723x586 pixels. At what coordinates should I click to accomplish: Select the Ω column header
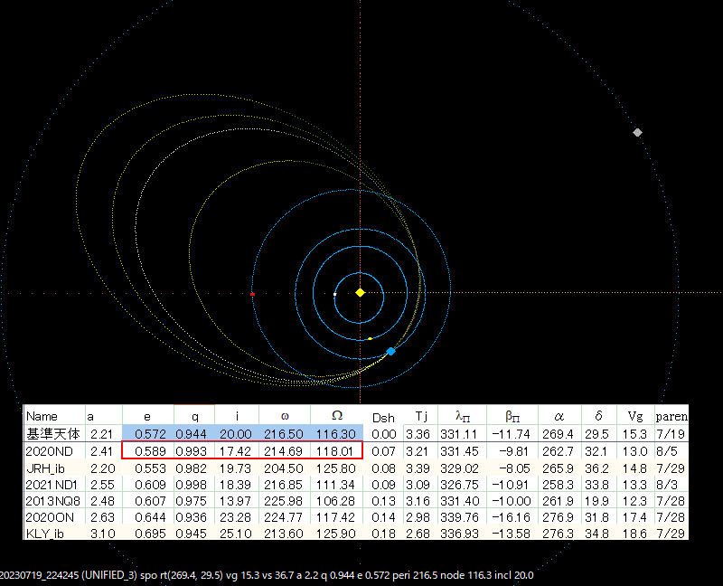pyautogui.click(x=336, y=417)
